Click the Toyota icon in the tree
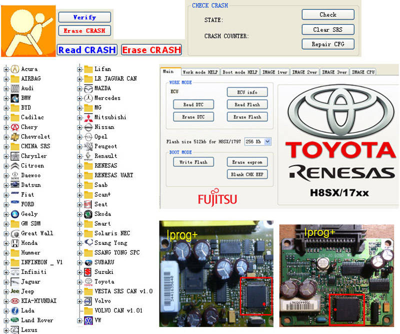This screenshot has width=400, height=334. 88,281
